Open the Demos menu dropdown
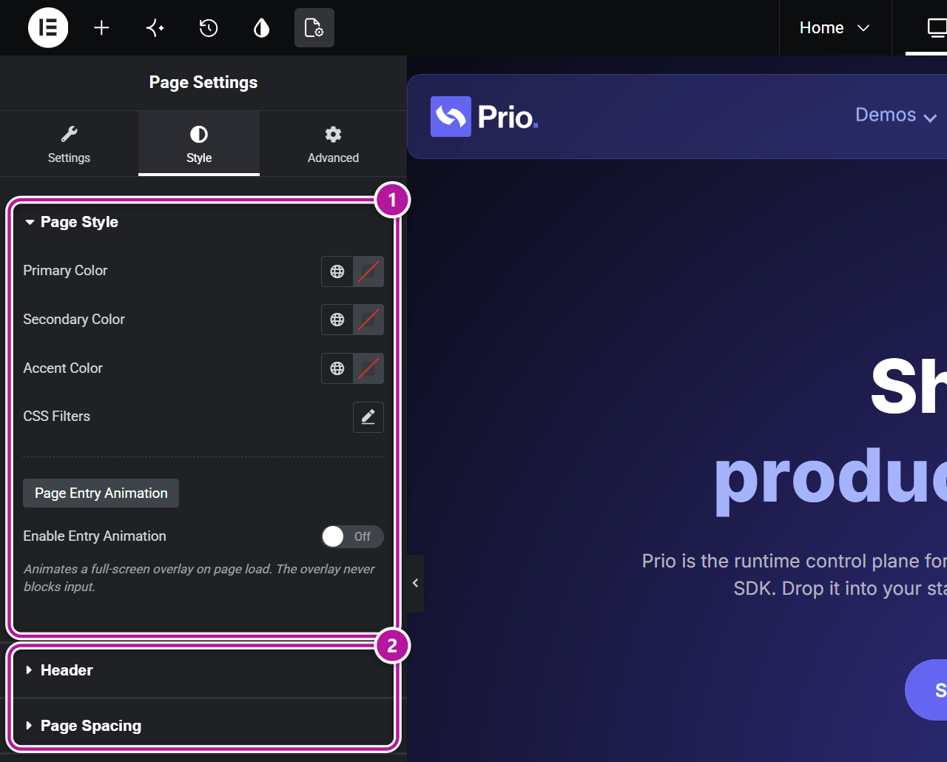This screenshot has width=947, height=762. point(896,115)
